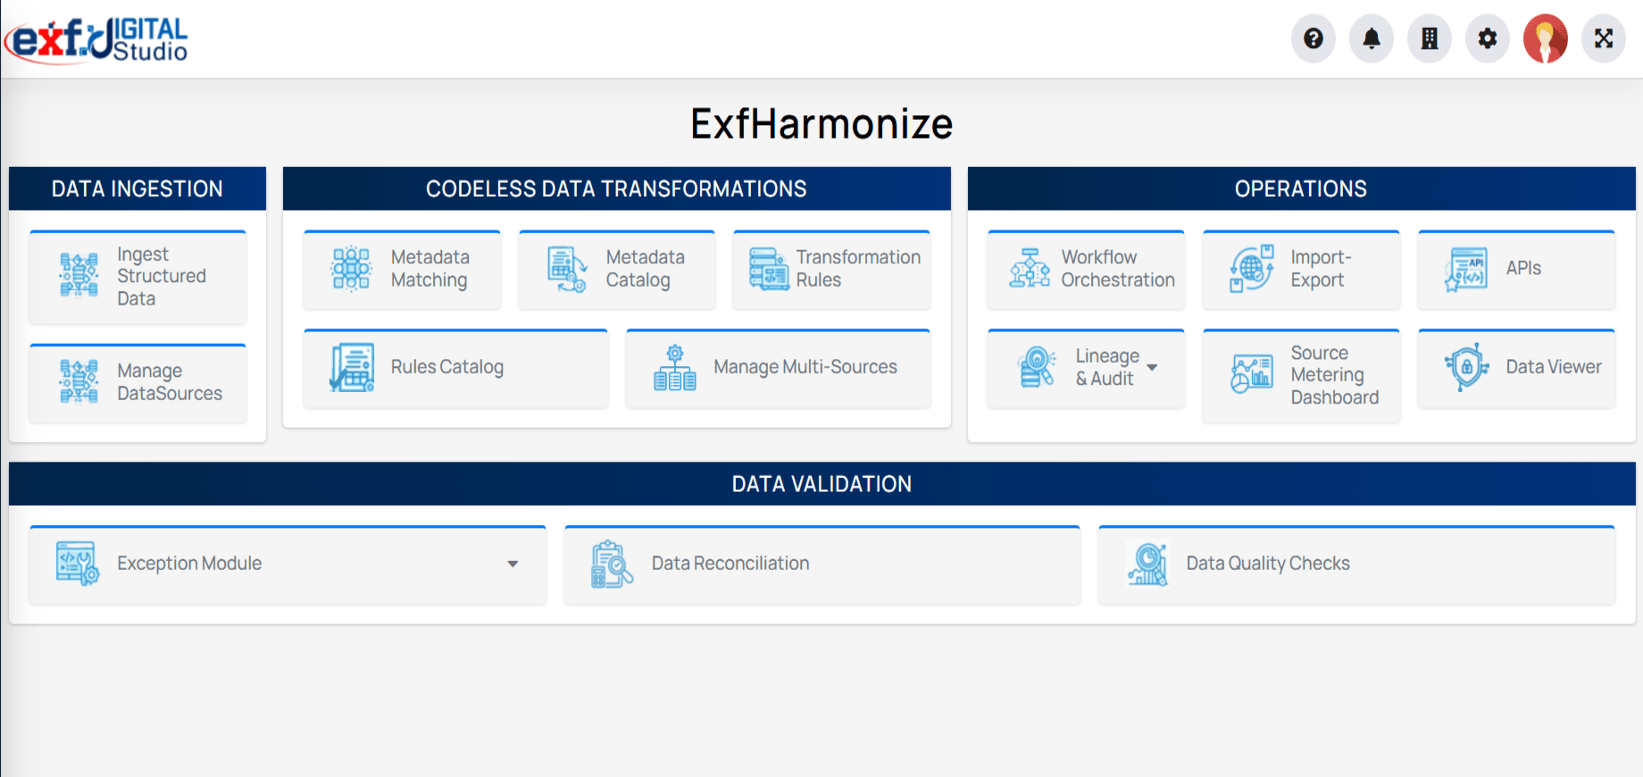
Task: Open Manage DataSources label
Action: [x=170, y=381]
